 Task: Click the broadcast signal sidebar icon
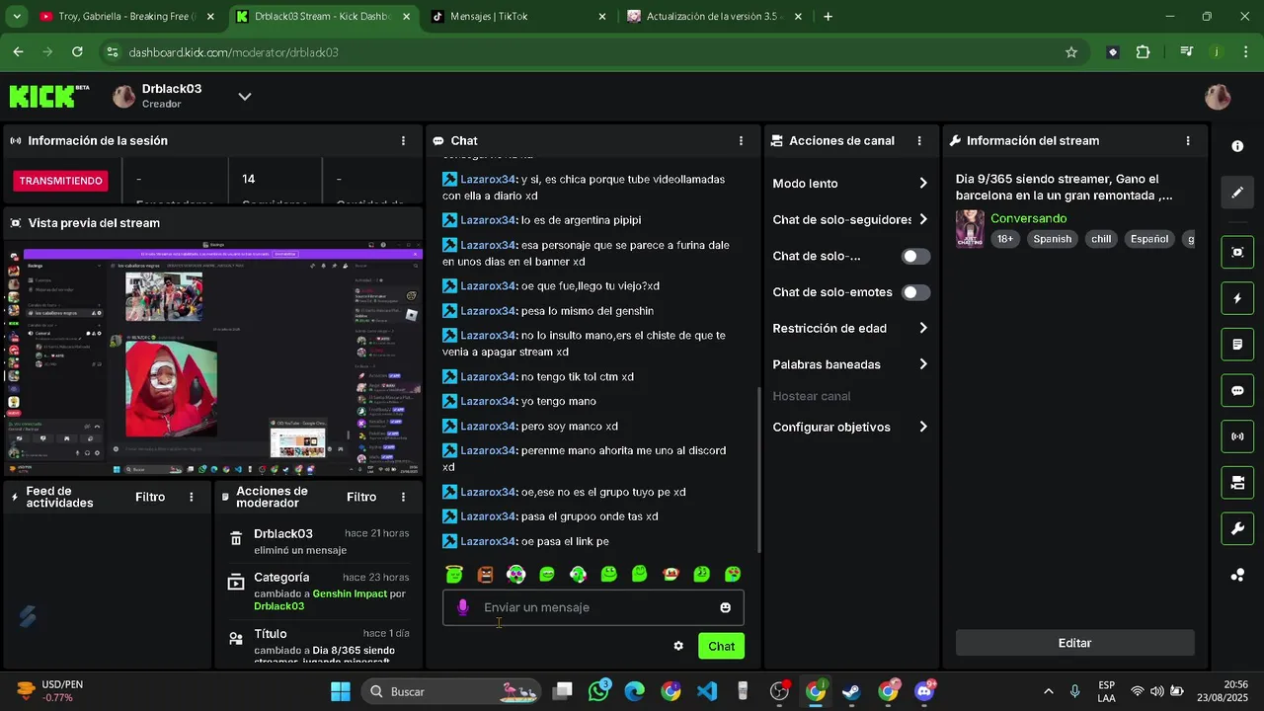pos(1237,436)
